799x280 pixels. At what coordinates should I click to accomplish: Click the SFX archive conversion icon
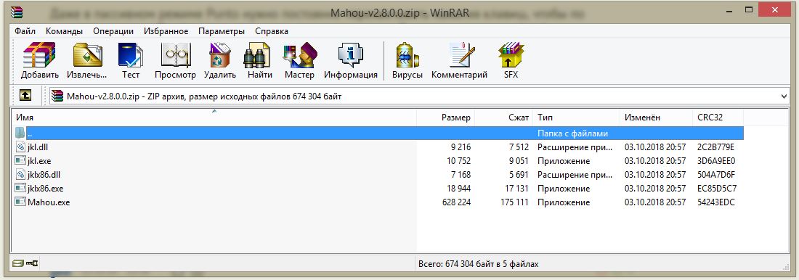pos(511,61)
